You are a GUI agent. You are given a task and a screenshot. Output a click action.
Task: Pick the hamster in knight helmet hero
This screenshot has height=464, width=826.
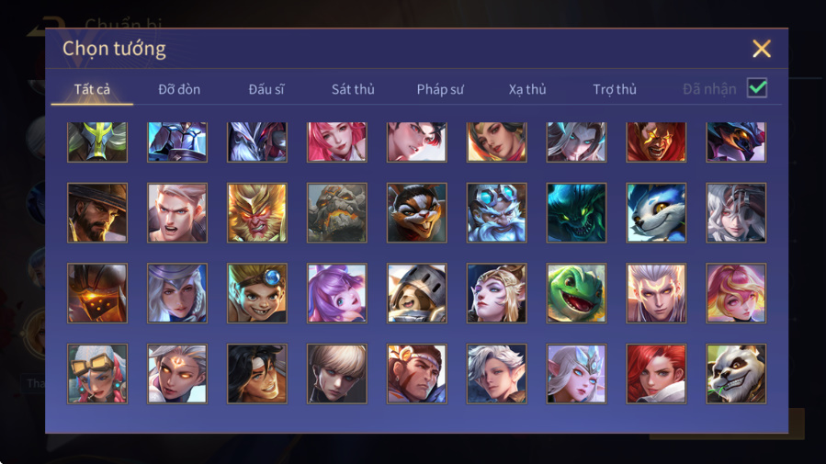[x=417, y=293]
